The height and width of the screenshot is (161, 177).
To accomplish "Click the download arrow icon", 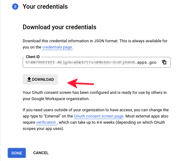I will point(29,79).
